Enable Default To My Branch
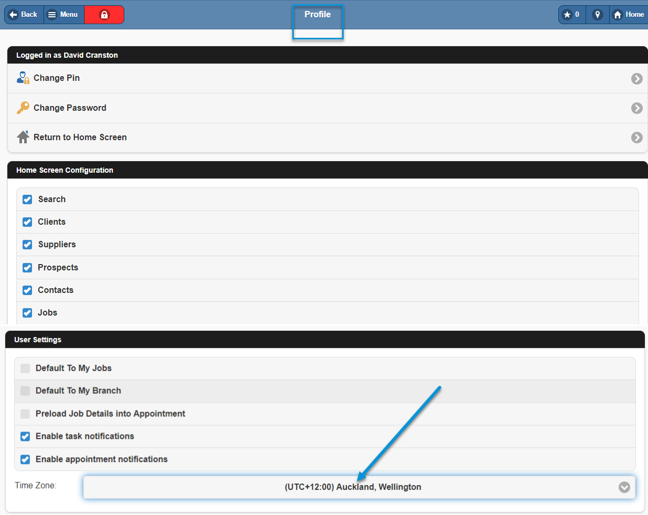648x515 pixels. (x=25, y=391)
